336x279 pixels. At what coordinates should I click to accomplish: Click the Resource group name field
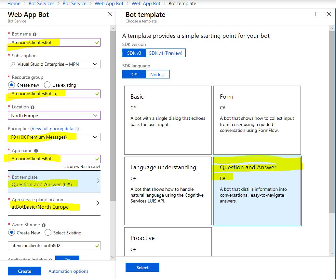point(54,94)
